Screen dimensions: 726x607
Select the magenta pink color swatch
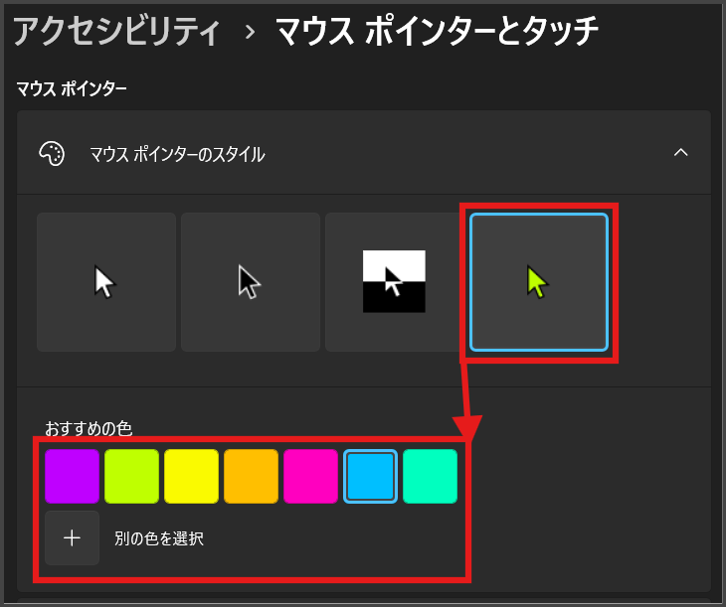click(x=310, y=477)
